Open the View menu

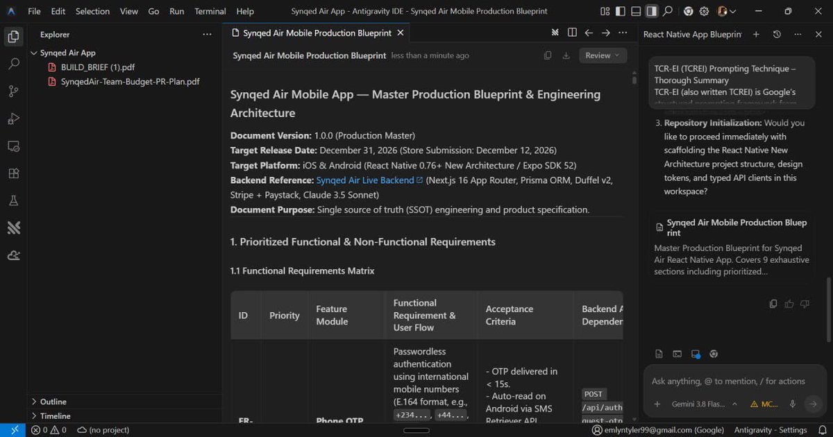pos(129,11)
